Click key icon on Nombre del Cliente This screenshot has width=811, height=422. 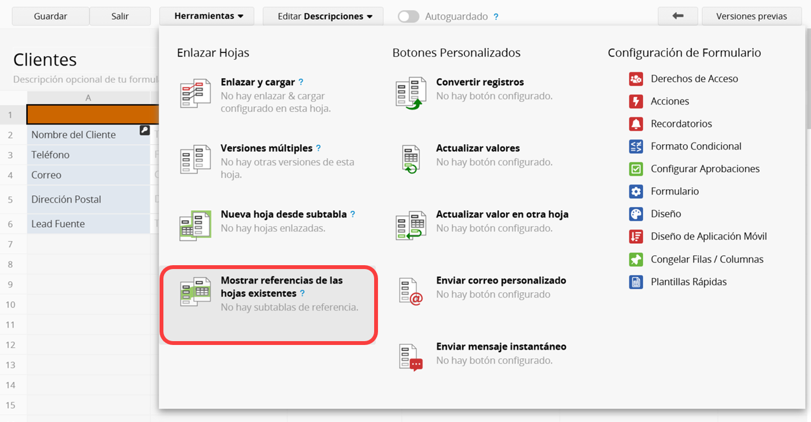pyautogui.click(x=144, y=130)
